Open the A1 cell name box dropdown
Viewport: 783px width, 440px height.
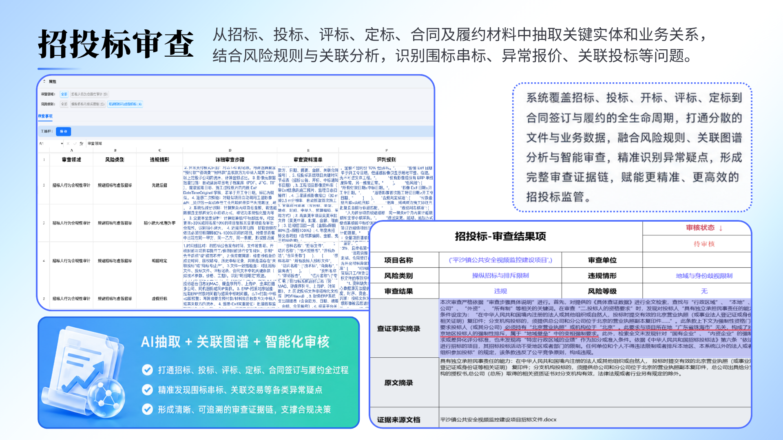(62, 143)
